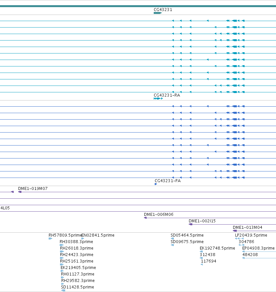Click the SD05464.5prime EST label
The image size is (276, 292).
tap(187, 235)
